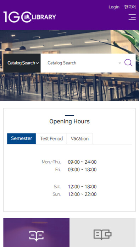Select the book and device icon on gray tile
This screenshot has height=247, width=139.
102,235
